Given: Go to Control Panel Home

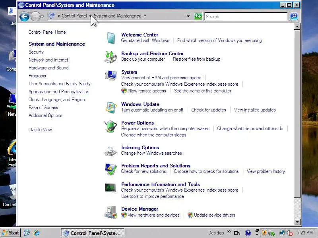Looking at the screenshot, I should pos(47,32).
